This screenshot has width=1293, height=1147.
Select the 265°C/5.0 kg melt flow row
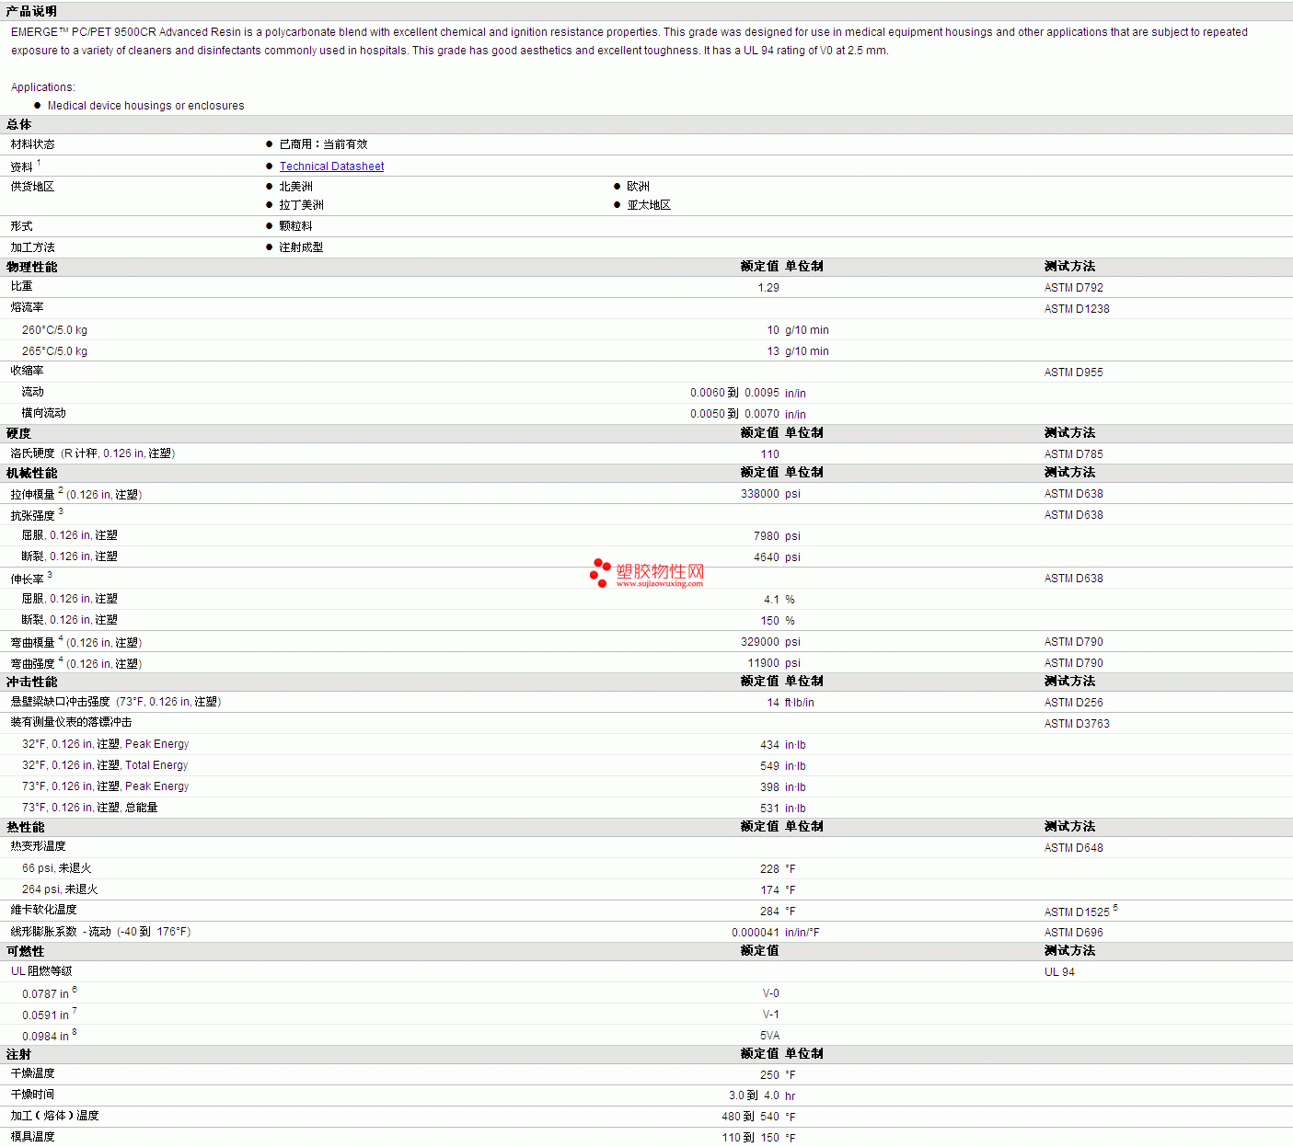[x=646, y=351]
